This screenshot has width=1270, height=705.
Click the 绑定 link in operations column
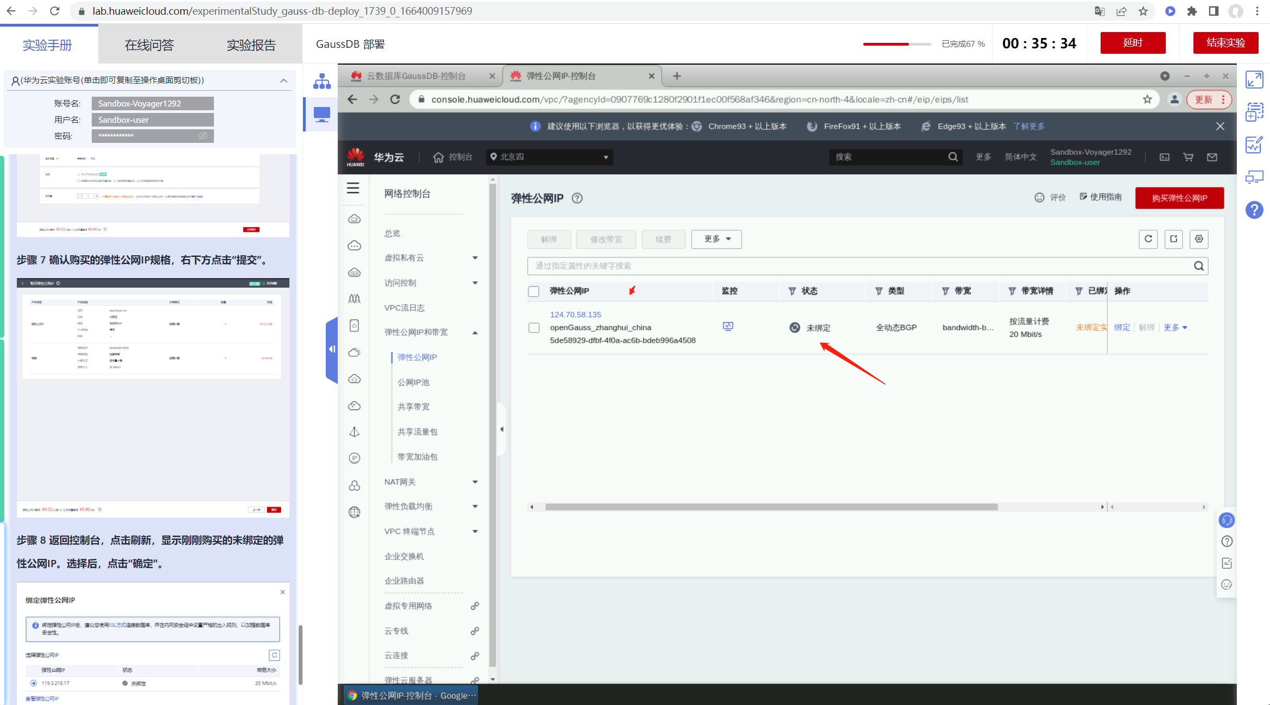click(1122, 328)
